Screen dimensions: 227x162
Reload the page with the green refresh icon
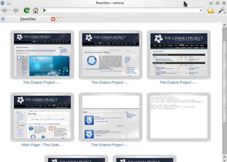[x=26, y=10]
